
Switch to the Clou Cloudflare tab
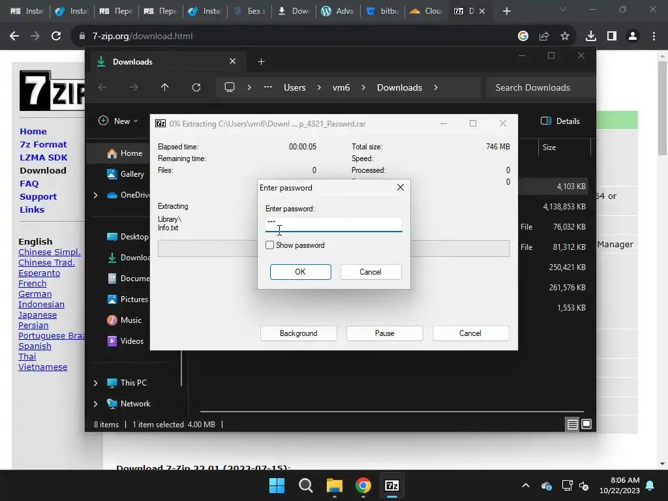click(427, 11)
